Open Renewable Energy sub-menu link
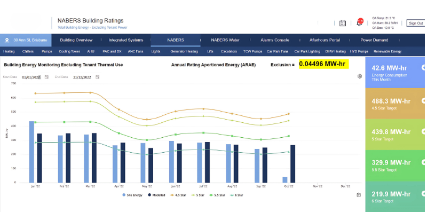This screenshot has height=212, width=427. (x=388, y=51)
